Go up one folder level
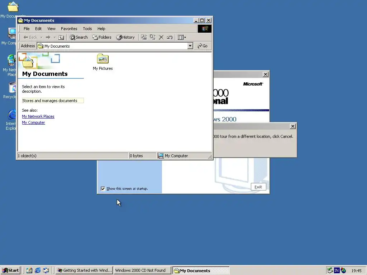The width and height of the screenshot is (367, 275). point(61,37)
